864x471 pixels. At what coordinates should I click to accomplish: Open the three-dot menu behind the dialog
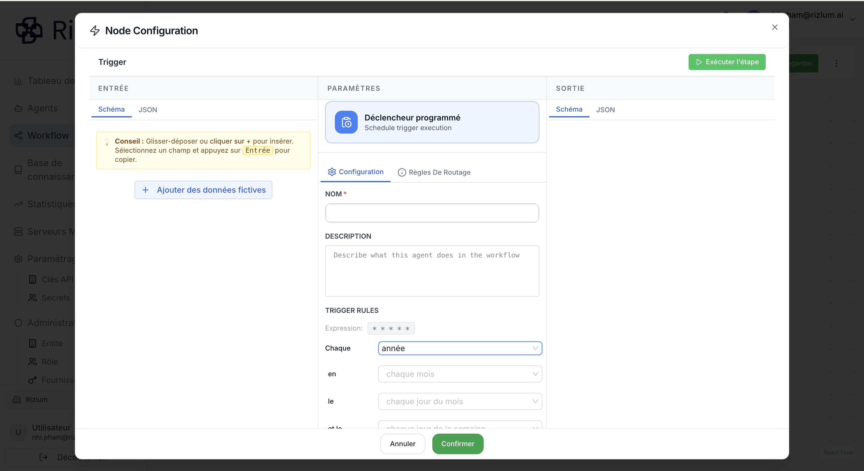tap(836, 63)
